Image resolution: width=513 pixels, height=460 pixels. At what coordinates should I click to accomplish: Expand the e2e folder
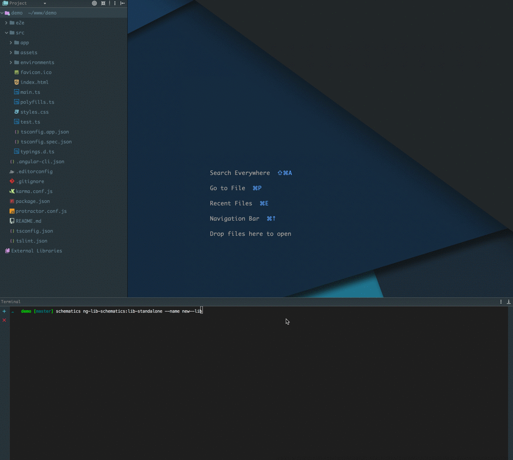click(x=6, y=23)
